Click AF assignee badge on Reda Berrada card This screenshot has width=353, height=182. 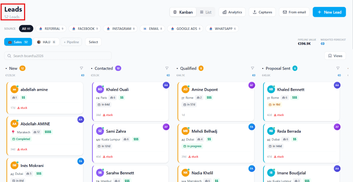[337, 127]
